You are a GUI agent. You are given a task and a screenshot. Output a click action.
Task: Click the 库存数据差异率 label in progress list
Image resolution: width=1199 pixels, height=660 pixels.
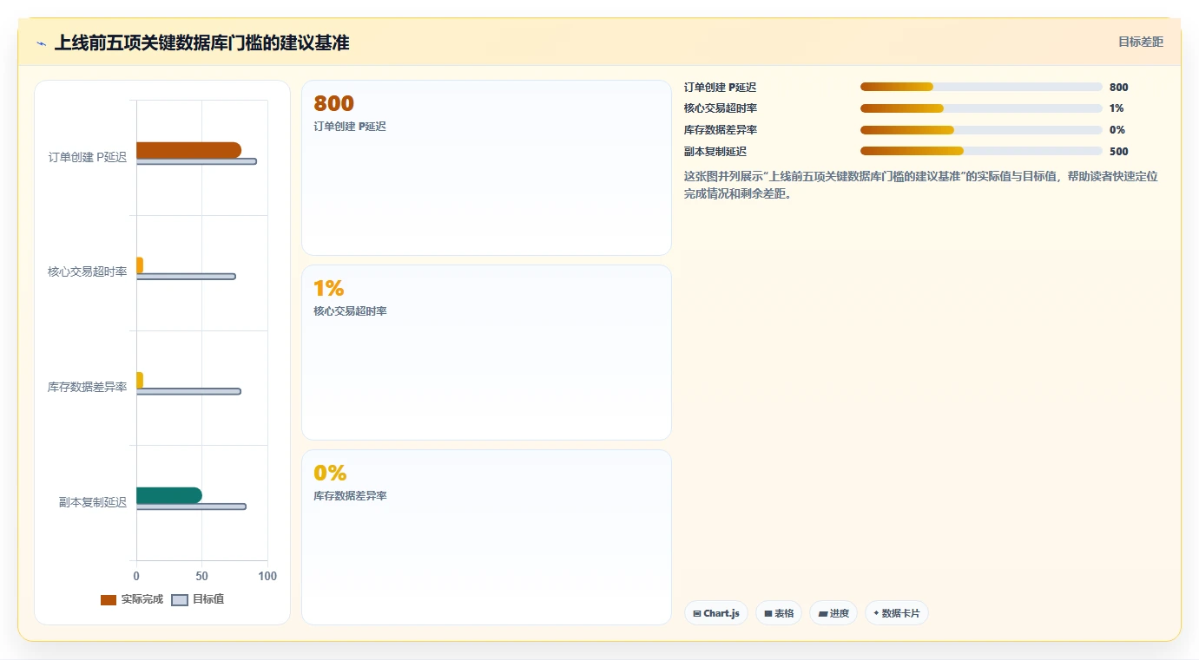tap(721, 130)
